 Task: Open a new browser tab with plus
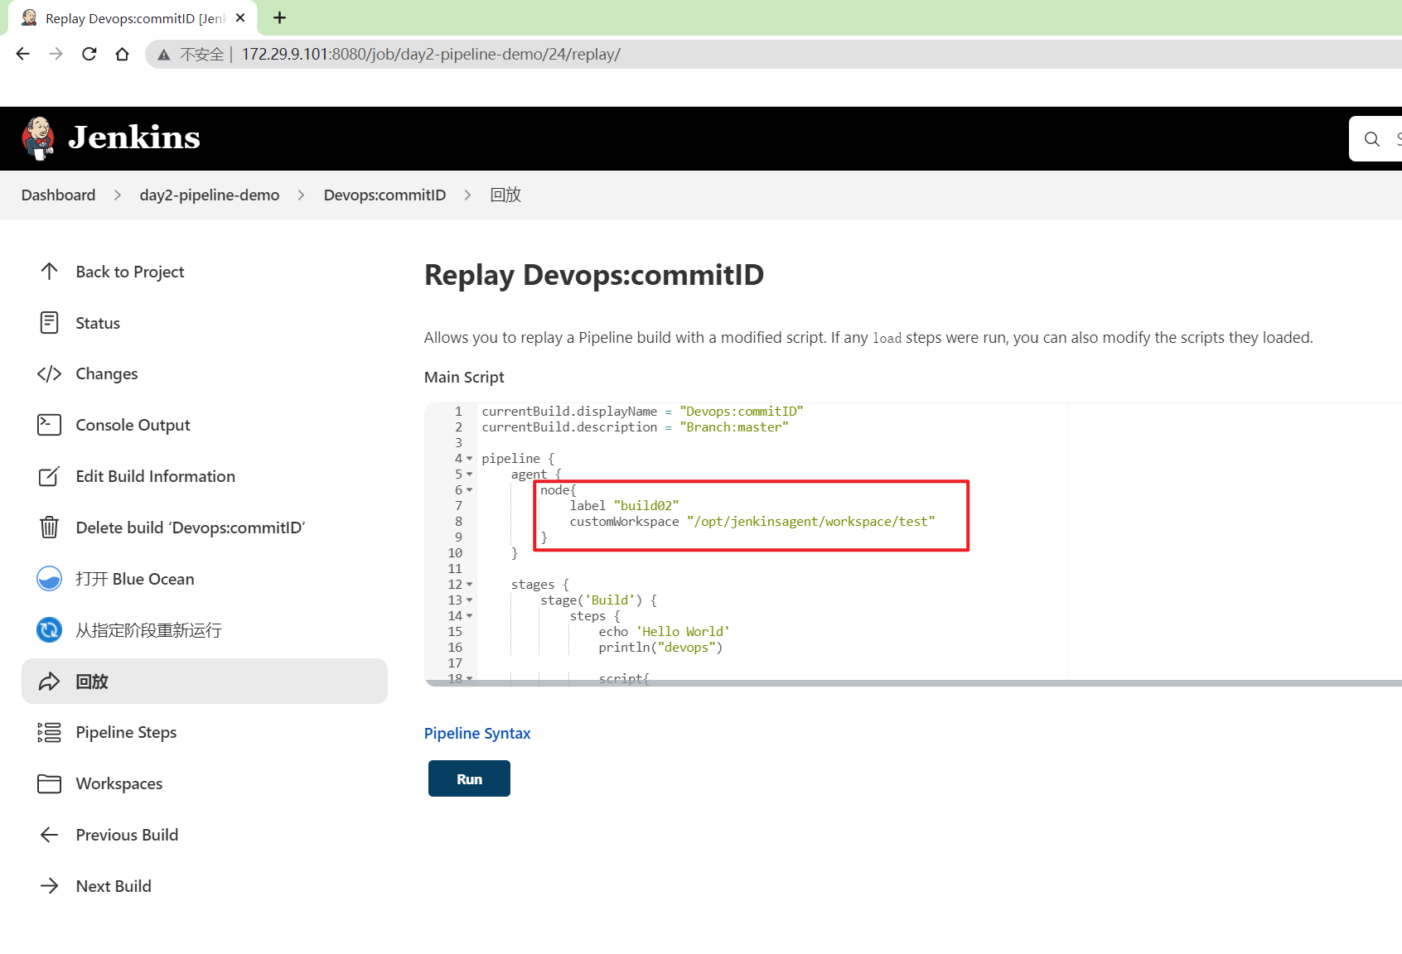pyautogui.click(x=280, y=17)
